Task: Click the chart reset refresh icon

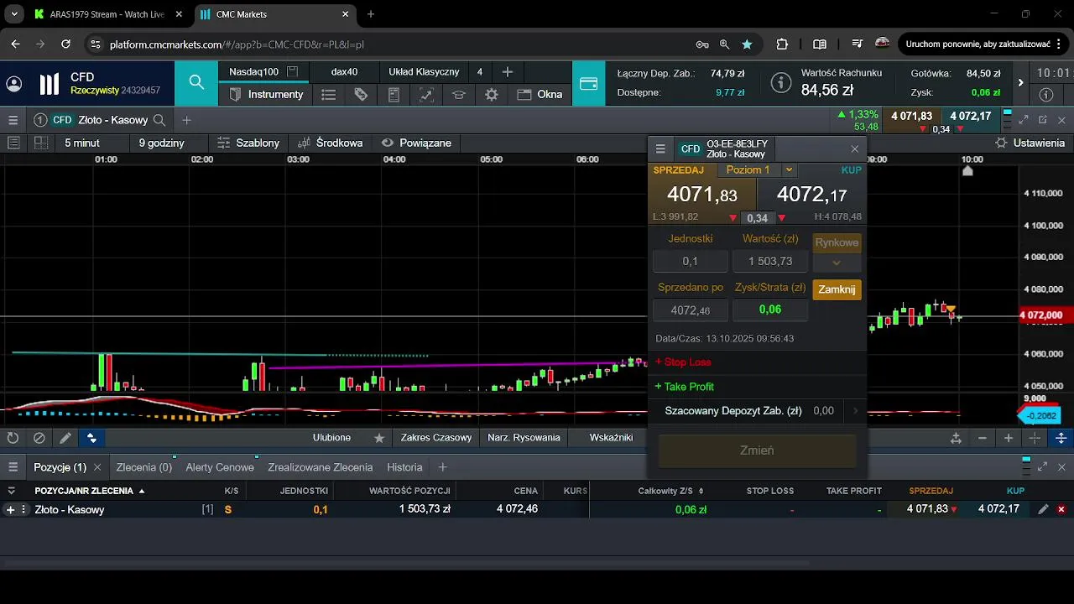Action: [x=13, y=438]
